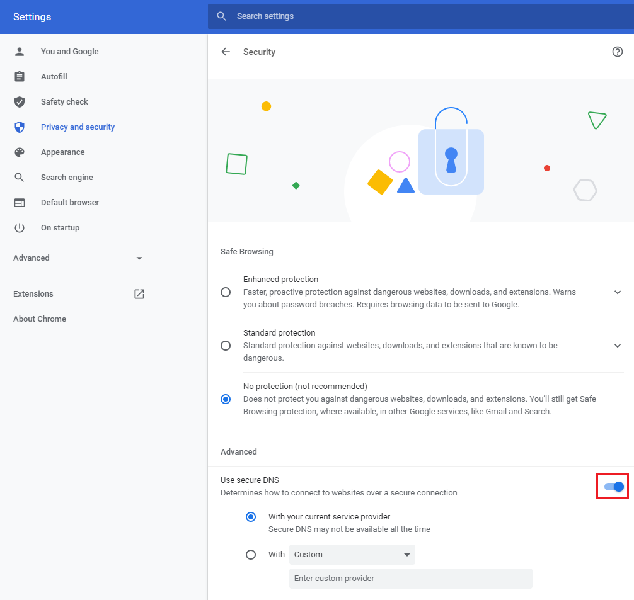Choose the With your current service provider option
This screenshot has width=634, height=600.
click(251, 516)
